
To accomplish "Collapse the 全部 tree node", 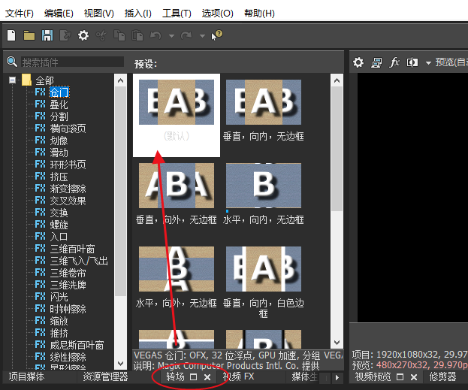I will point(13,80).
